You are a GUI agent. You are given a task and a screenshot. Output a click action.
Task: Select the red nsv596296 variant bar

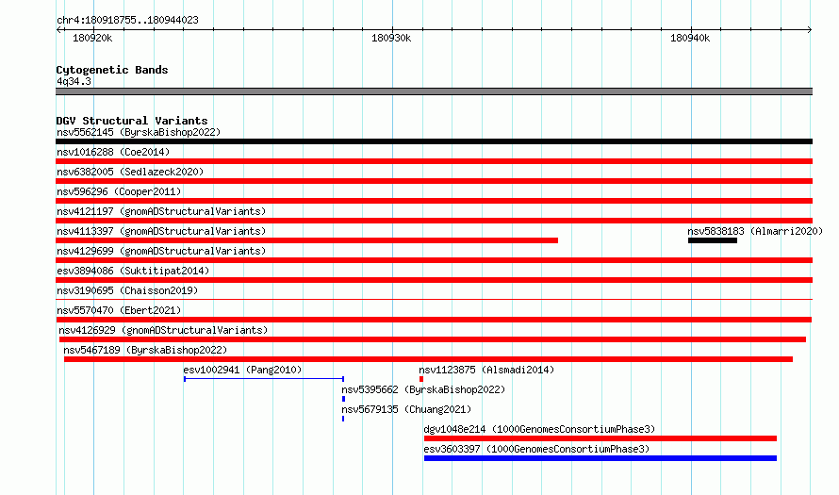tap(434, 201)
